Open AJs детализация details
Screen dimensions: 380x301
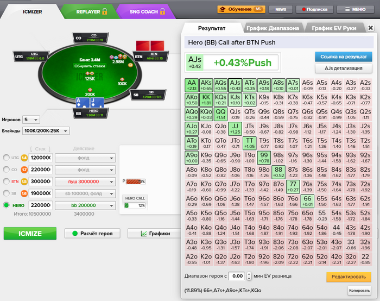[x=344, y=68]
